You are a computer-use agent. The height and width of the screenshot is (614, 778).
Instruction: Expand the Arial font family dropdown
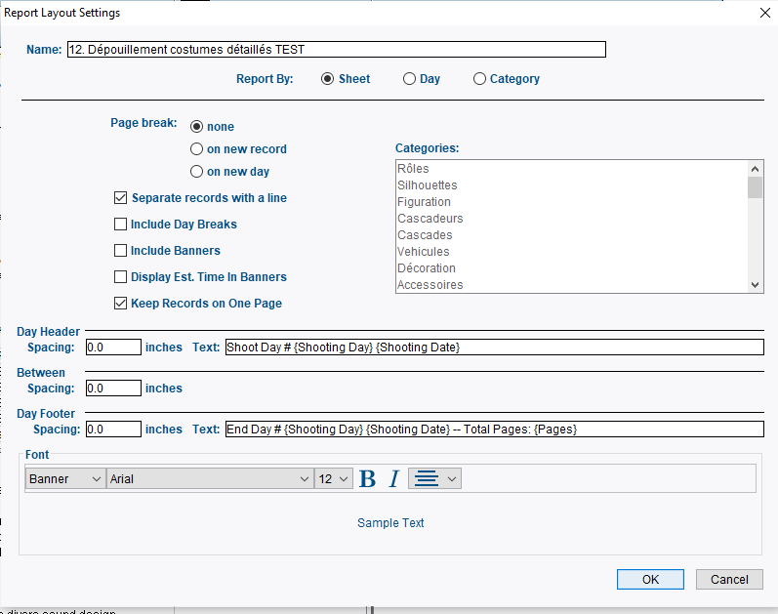click(x=209, y=479)
